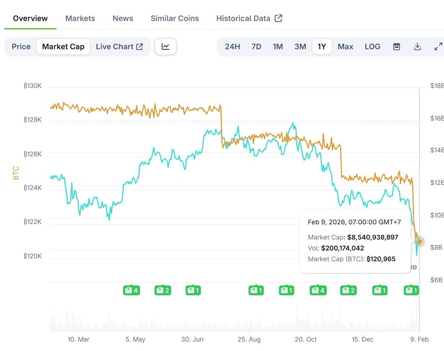444x351 pixels.
Task: Keep Market Cap view selected
Action: tap(63, 47)
